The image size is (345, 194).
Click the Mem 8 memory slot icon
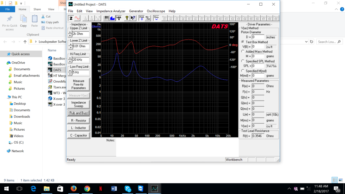pos(208,18)
